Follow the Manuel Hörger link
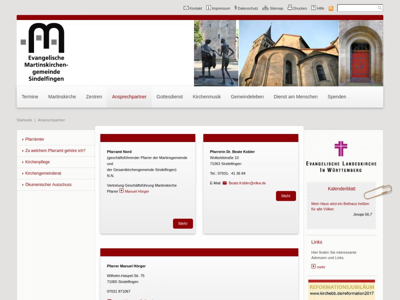Image resolution: width=400 pixels, height=300 pixels. [x=137, y=192]
